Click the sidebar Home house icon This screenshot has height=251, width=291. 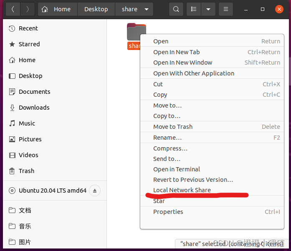[x=12, y=60]
